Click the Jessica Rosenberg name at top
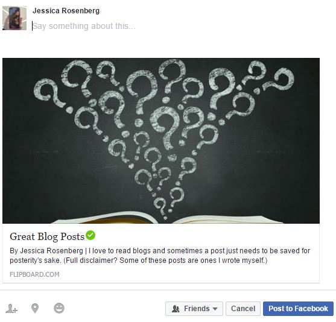Image resolution: width=336 pixels, height=322 pixels. pos(66,11)
